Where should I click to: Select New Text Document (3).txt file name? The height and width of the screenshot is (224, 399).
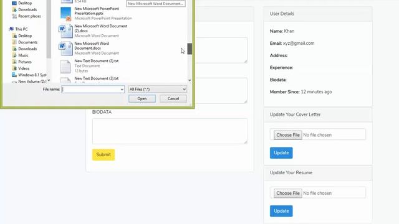(x=97, y=78)
